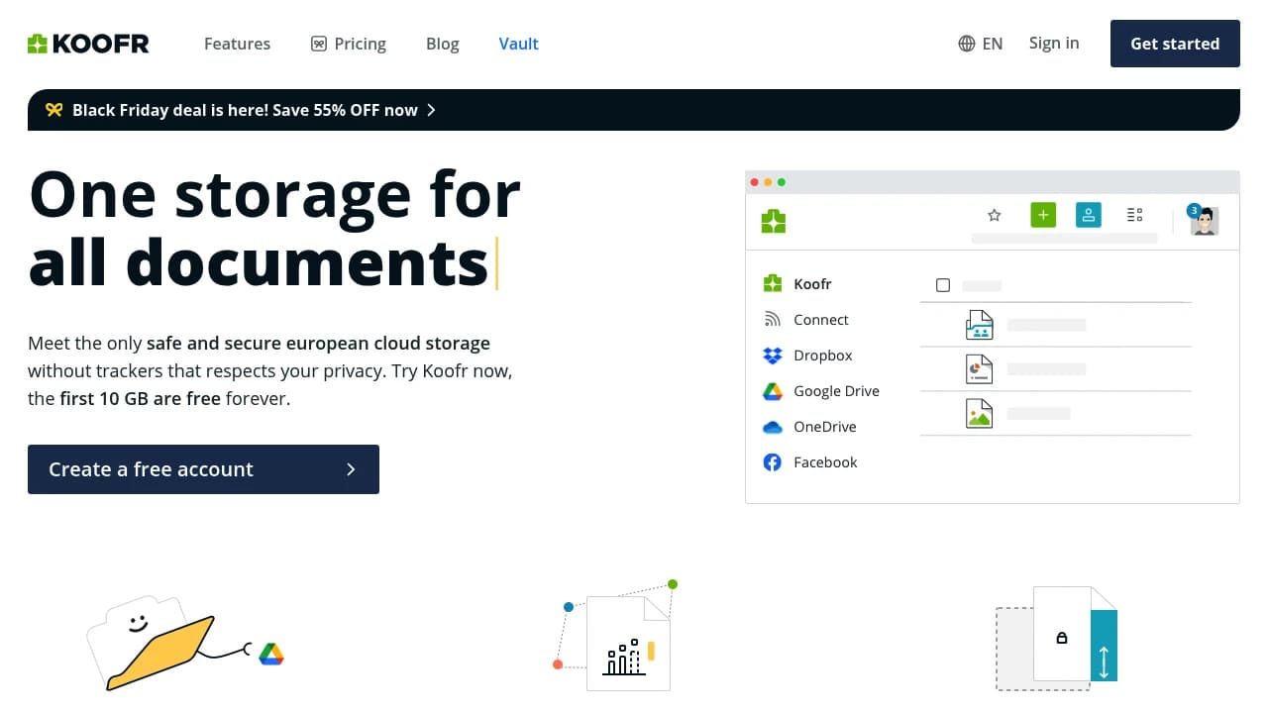Select Facebook in sidebar
Viewport: 1268px width, 713px height.
coord(825,462)
